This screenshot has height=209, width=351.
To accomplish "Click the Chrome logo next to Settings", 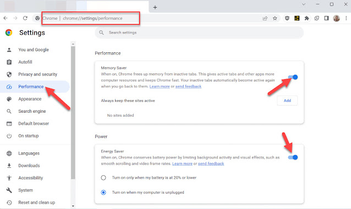I will pos(9,32).
